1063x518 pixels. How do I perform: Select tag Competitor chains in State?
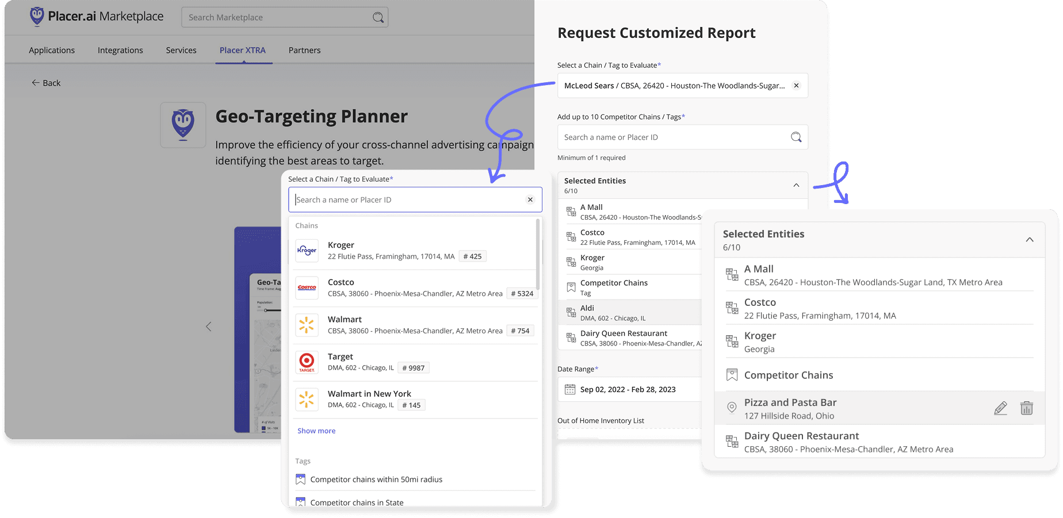[357, 502]
